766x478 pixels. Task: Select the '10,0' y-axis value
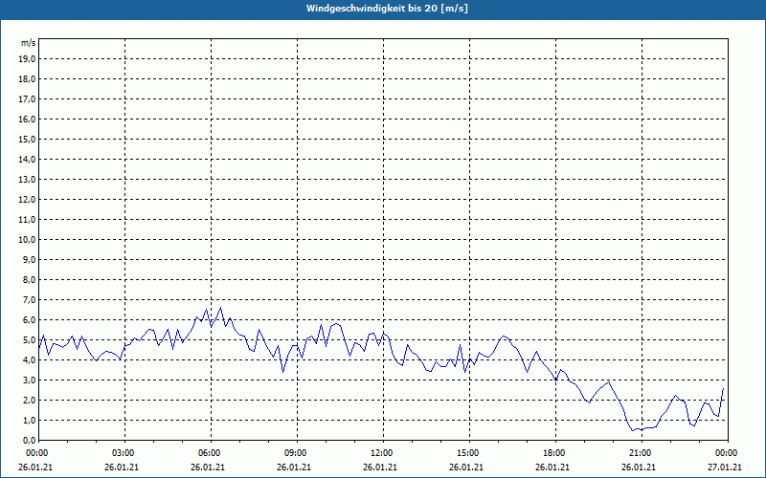click(27, 240)
